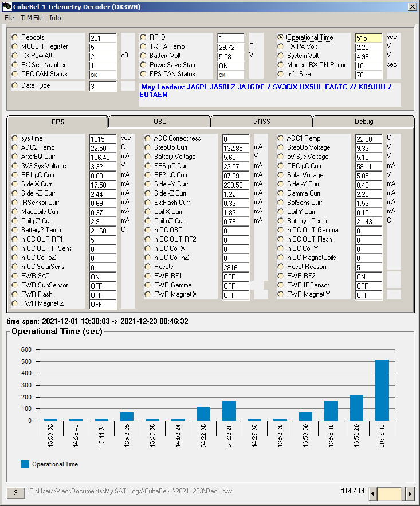Click the #14 / 14 frame counter
This screenshot has height=506, width=420.
[352, 491]
